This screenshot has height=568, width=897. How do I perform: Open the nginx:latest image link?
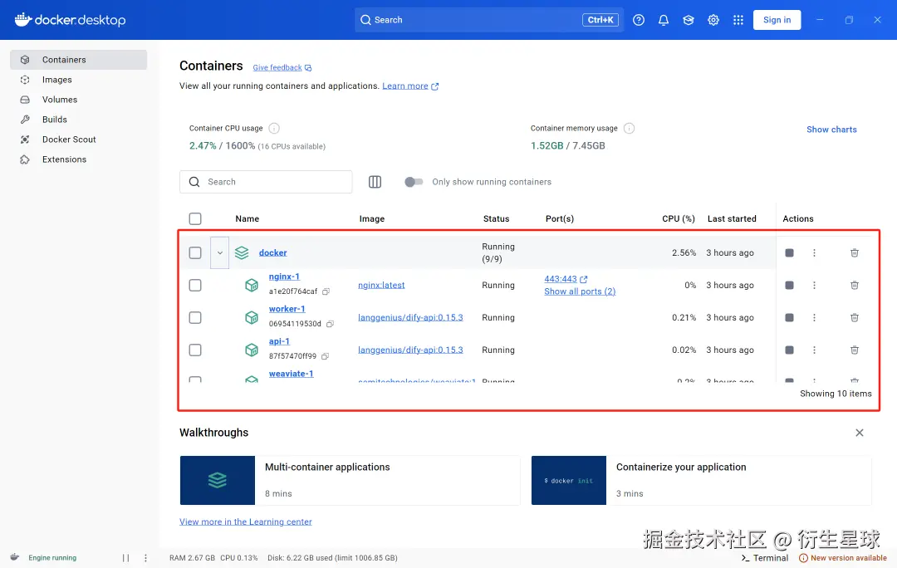click(x=381, y=285)
